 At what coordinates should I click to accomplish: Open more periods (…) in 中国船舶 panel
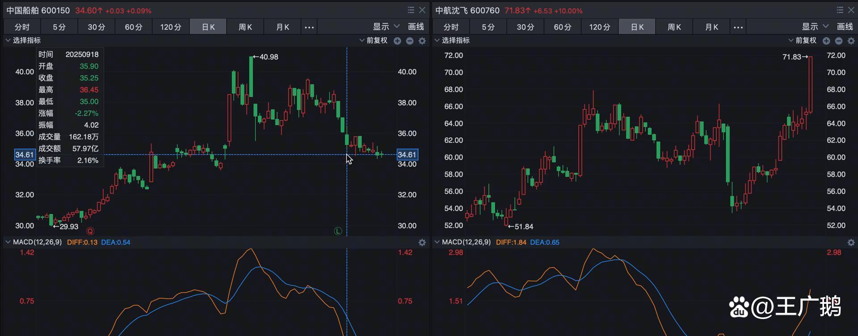309,27
